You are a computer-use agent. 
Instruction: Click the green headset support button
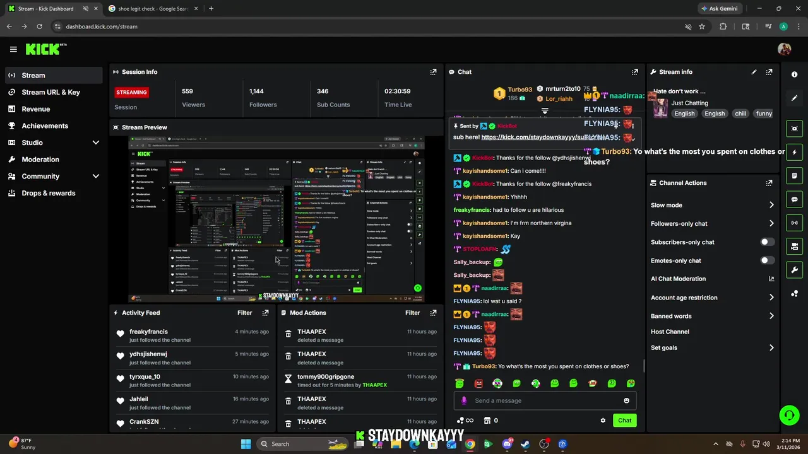coord(789,415)
